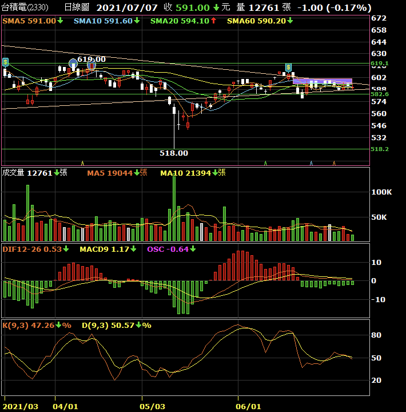
Task: Click the tallest green volume bar in May
Action: point(174,209)
